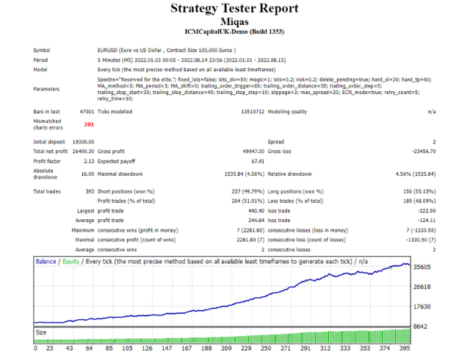Click largest profit trade value '440.40'
Screen dimensions: 470x353
click(x=256, y=211)
